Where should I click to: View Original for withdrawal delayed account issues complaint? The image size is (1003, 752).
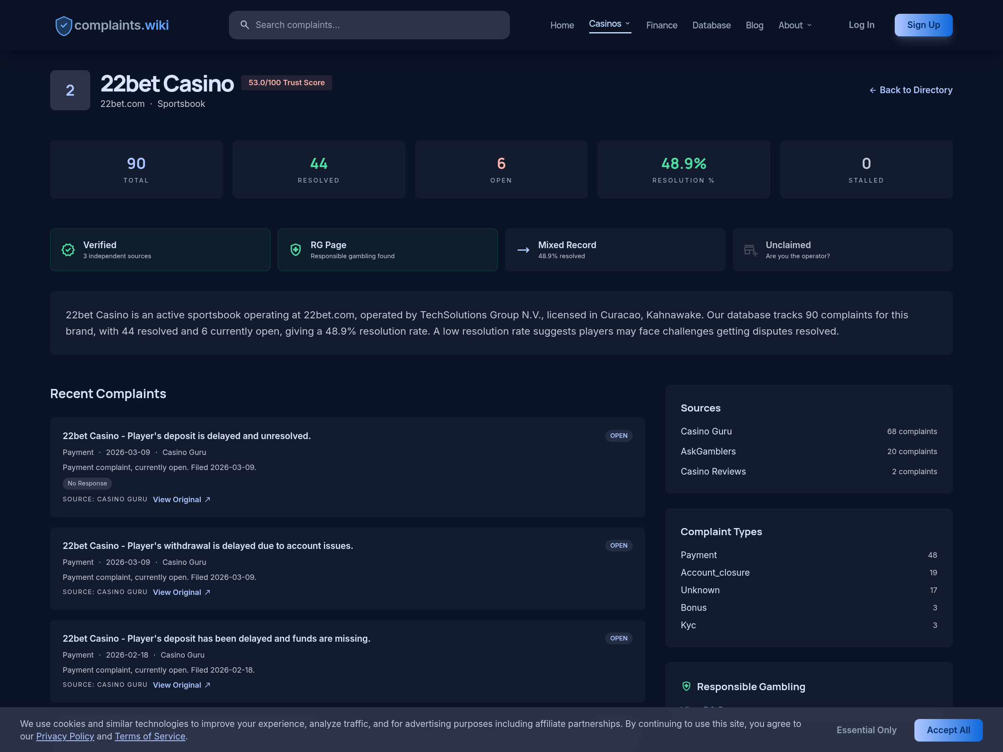coord(181,592)
